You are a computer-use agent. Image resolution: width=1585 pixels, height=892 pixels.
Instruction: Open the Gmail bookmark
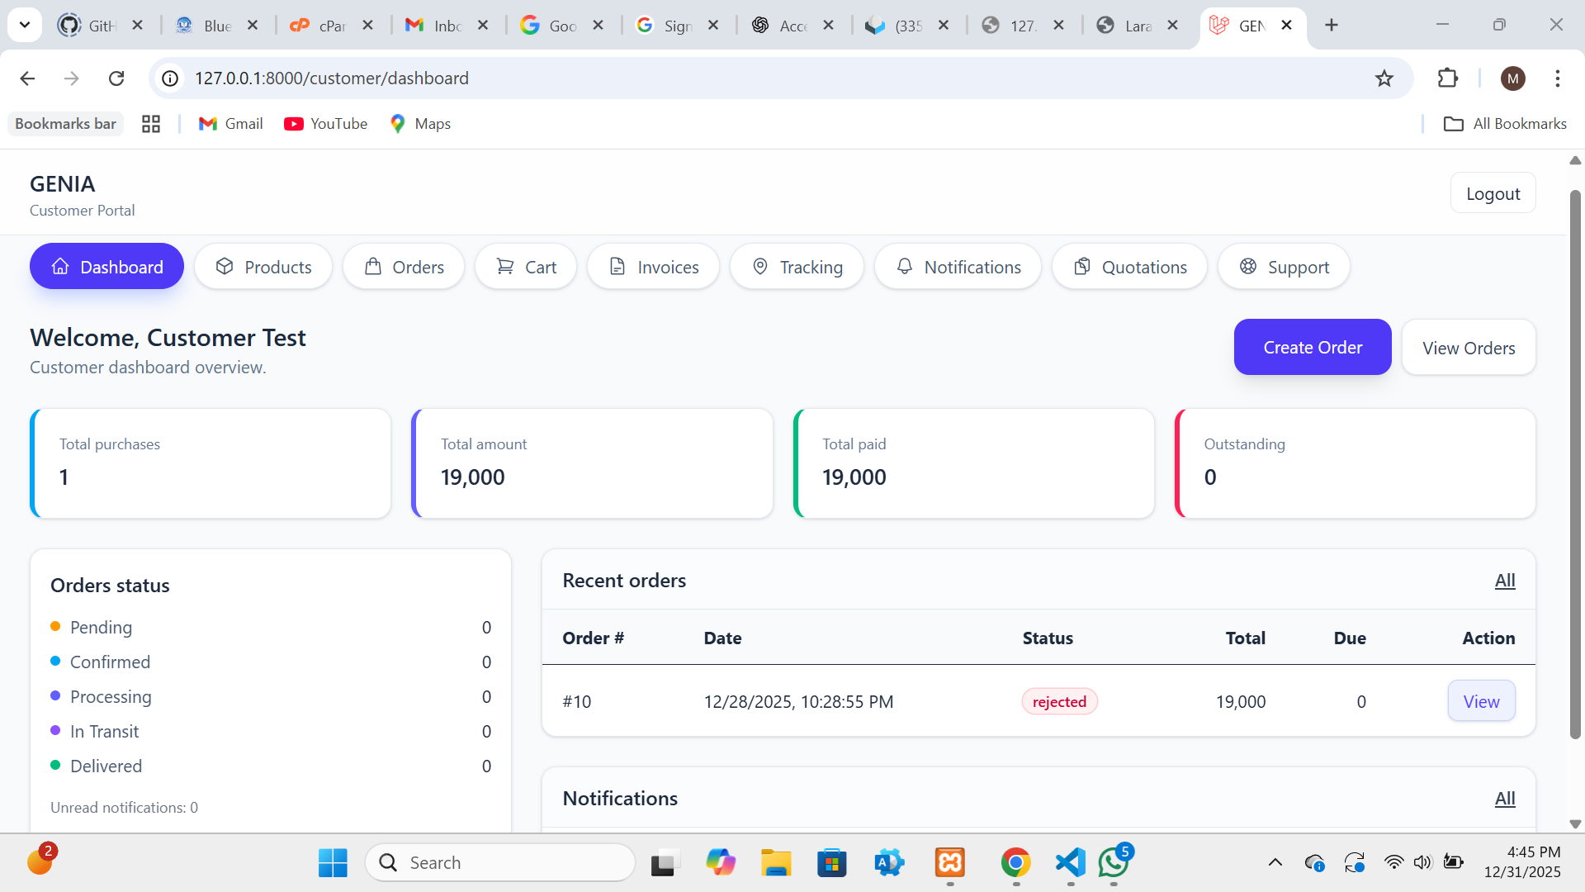230,124
